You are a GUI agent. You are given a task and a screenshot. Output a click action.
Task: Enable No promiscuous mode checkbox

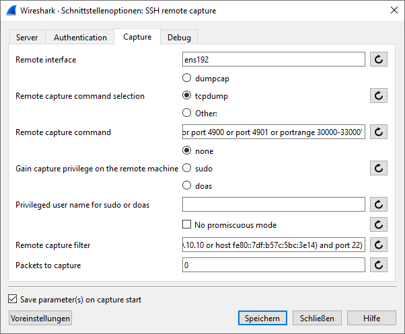[x=188, y=225]
